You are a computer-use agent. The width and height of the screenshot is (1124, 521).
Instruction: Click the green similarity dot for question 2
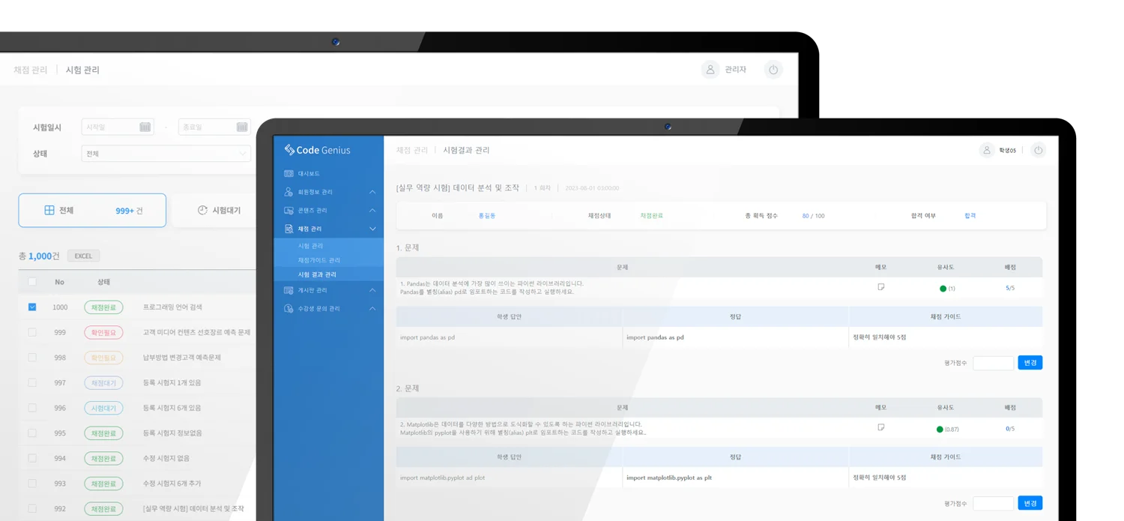pos(940,429)
